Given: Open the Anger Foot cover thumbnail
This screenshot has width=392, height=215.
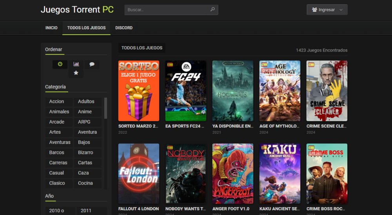Looking at the screenshot, I should [233, 174].
